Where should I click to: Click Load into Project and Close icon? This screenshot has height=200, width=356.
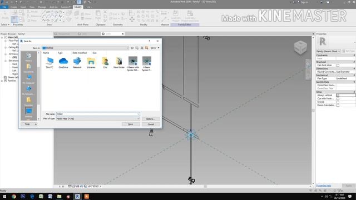point(190,16)
